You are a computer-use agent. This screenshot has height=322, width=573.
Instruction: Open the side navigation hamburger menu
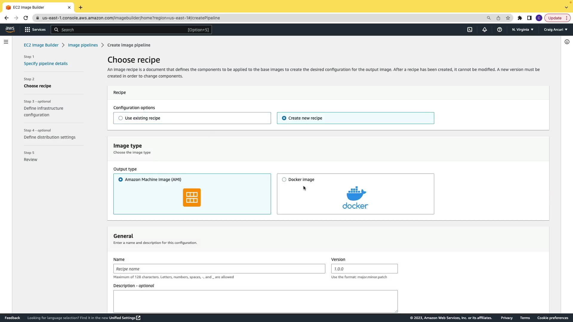pyautogui.click(x=6, y=42)
